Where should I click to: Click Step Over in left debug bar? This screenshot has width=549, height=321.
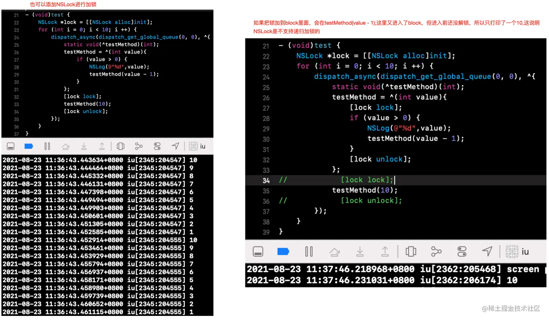(x=65, y=146)
